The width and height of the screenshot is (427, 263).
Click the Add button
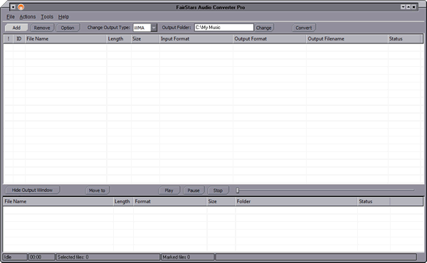(x=16, y=28)
